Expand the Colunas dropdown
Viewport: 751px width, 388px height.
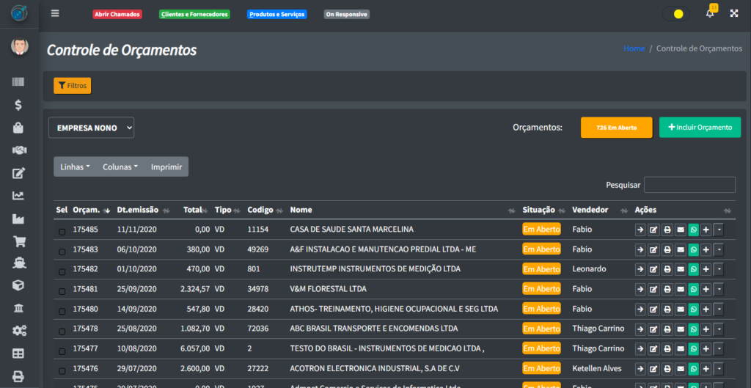[x=120, y=166]
